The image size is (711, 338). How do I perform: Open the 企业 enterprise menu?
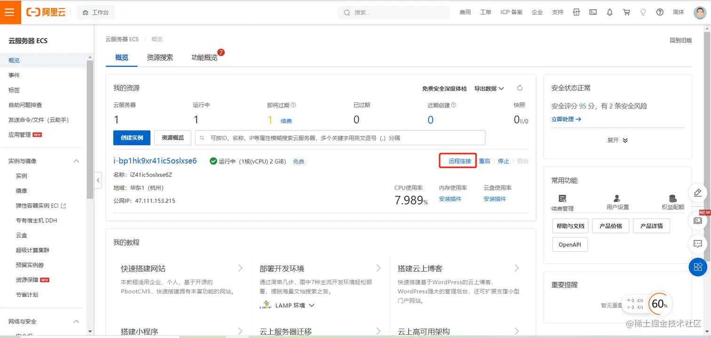[x=537, y=12]
